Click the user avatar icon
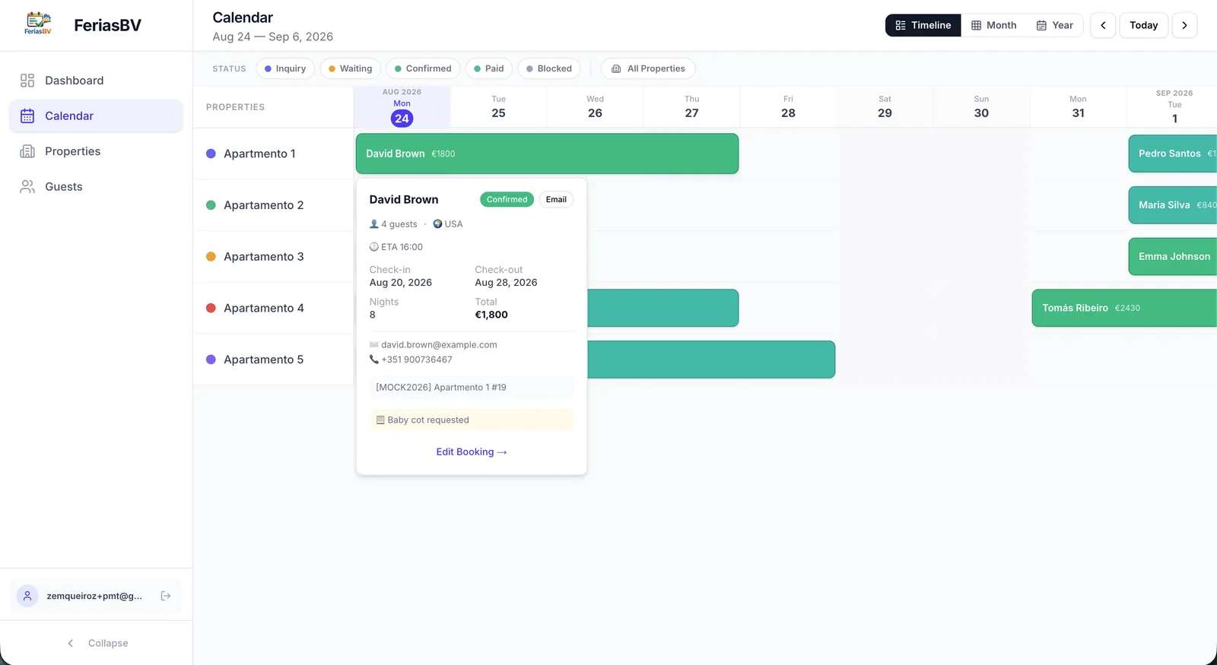Screen dimensions: 1217x665 coord(27,596)
